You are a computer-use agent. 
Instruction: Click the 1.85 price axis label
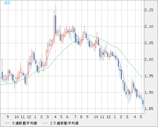tap(149, 109)
